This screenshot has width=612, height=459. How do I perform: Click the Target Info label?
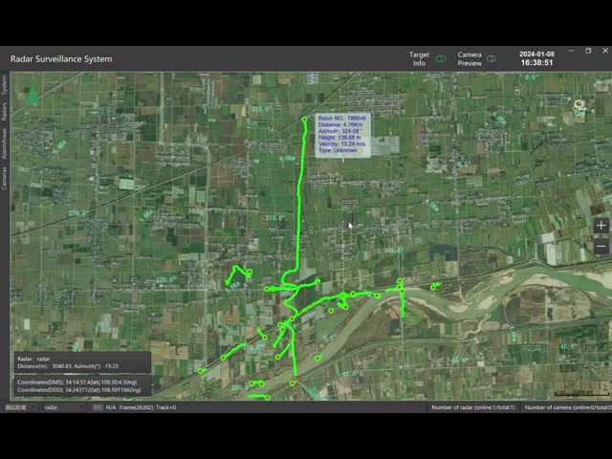coord(419,59)
